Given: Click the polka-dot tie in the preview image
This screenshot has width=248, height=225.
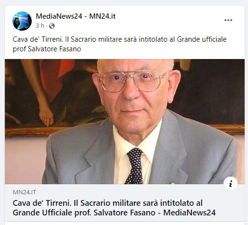Looking at the screenshot, I should pyautogui.click(x=135, y=166).
